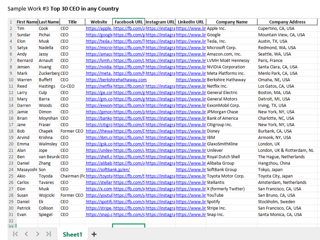This screenshot has height=240, width=320.
Task: Select the Masayoshi first name cell
Action: tap(27, 170)
